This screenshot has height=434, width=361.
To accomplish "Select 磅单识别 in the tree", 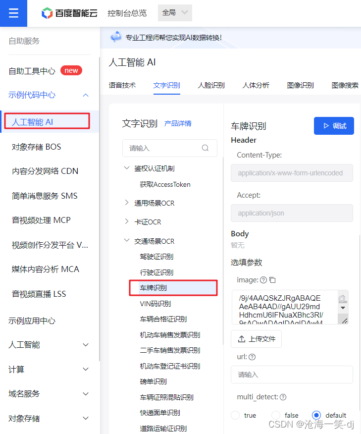I will click(153, 381).
